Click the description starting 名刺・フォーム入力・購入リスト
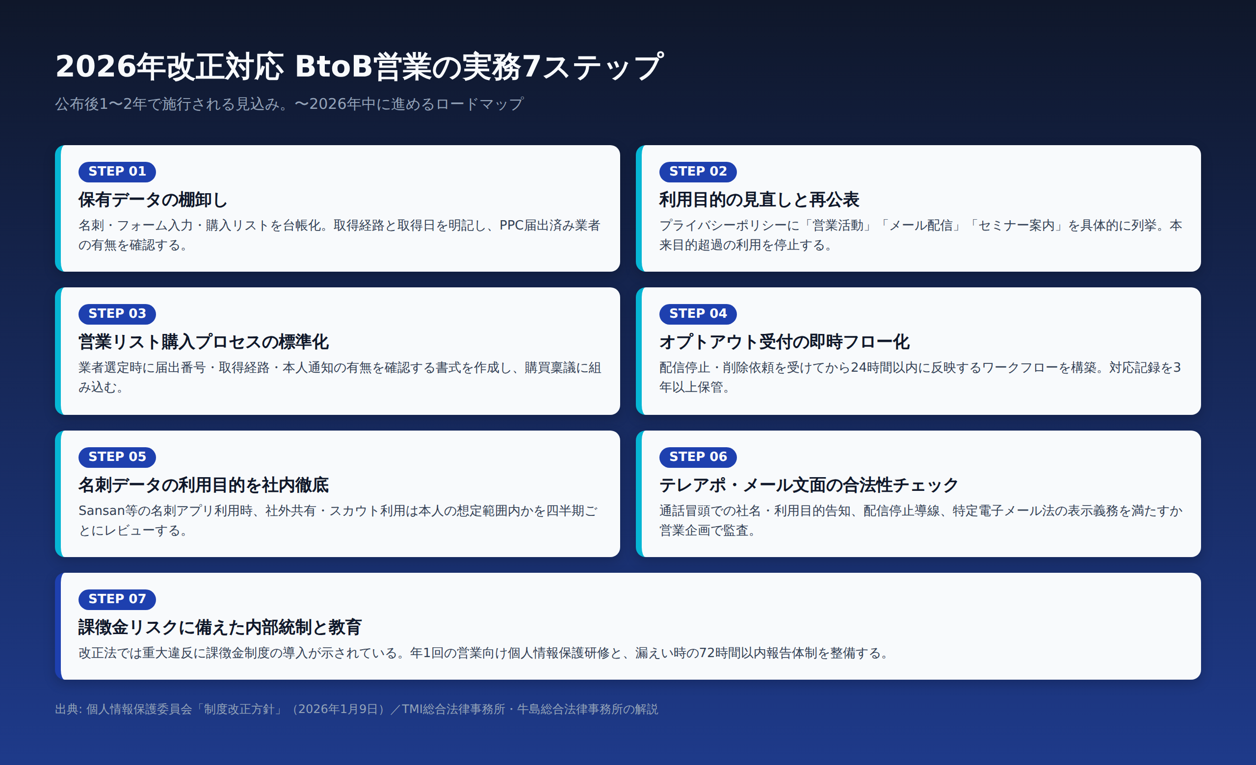Image resolution: width=1256 pixels, height=765 pixels. point(340,235)
